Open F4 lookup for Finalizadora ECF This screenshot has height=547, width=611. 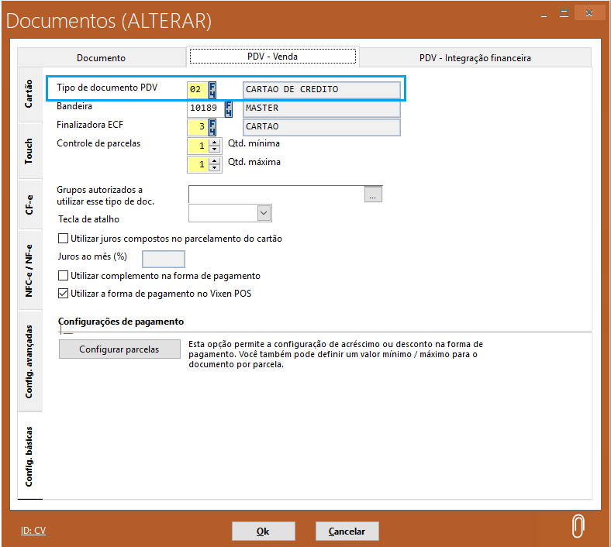coord(212,127)
